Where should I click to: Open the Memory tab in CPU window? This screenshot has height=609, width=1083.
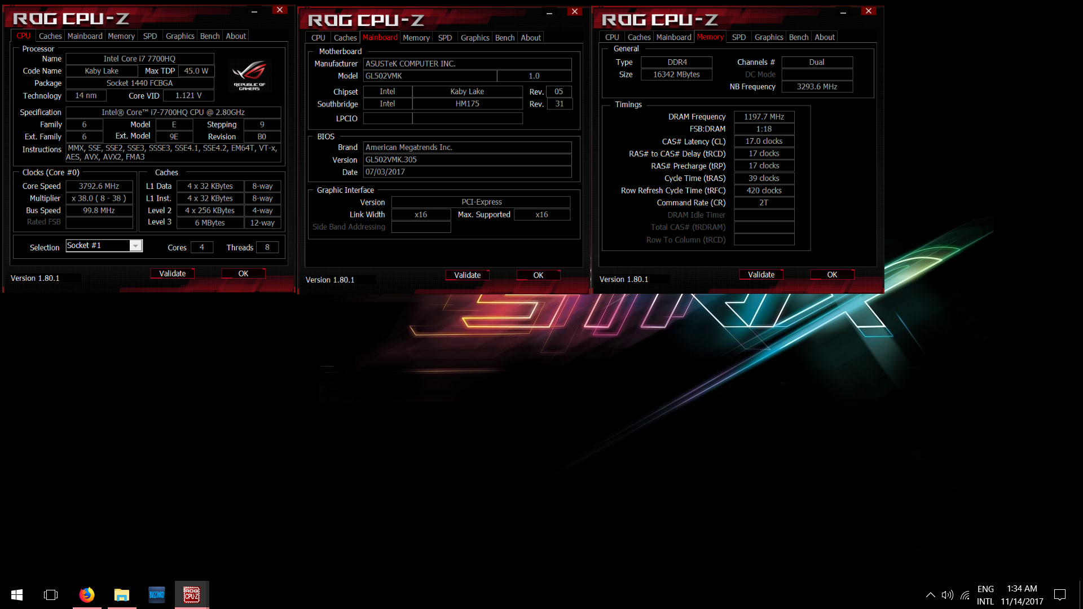(121, 36)
